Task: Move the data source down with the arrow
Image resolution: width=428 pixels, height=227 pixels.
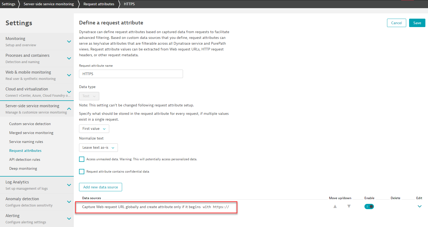Action: pos(349,207)
